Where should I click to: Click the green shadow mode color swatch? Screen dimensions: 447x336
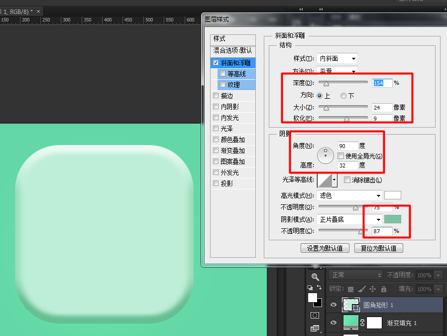393,219
